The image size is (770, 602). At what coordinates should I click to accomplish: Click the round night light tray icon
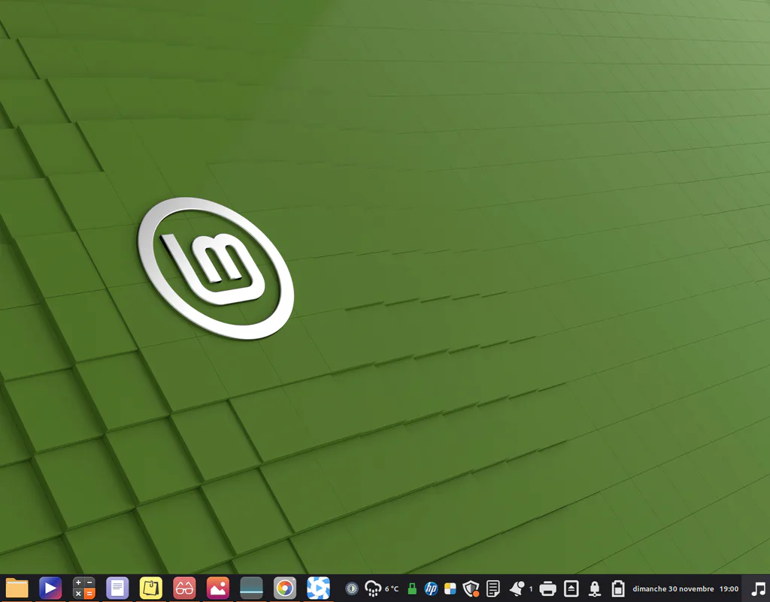point(352,588)
